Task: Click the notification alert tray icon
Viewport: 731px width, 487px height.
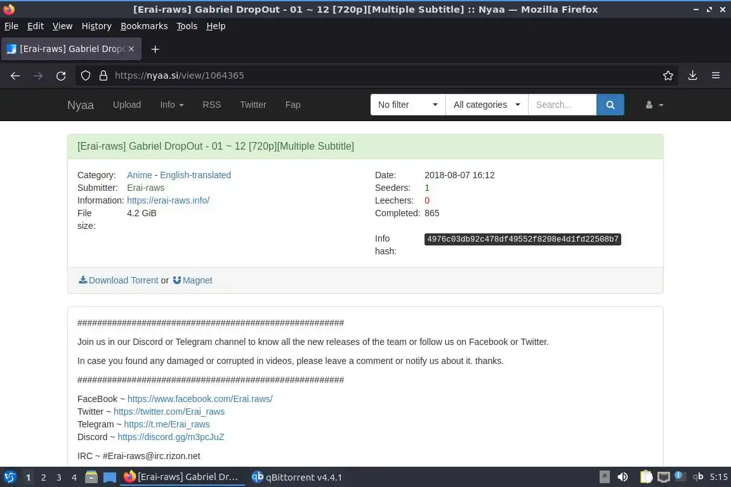Action: pos(680,476)
